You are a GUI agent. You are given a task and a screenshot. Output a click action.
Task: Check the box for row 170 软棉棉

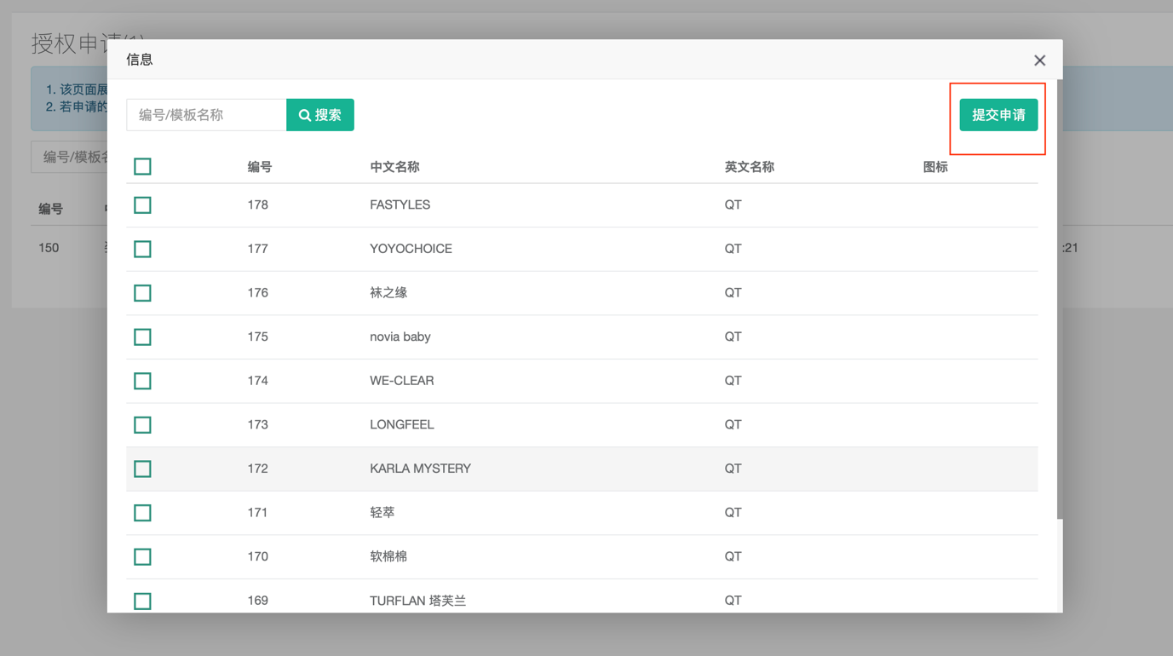(x=142, y=557)
